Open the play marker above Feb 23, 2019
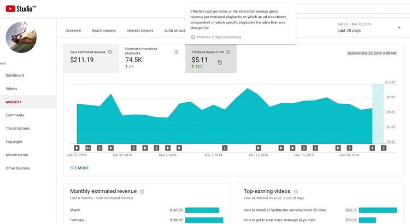 pyautogui.click(x=77, y=148)
